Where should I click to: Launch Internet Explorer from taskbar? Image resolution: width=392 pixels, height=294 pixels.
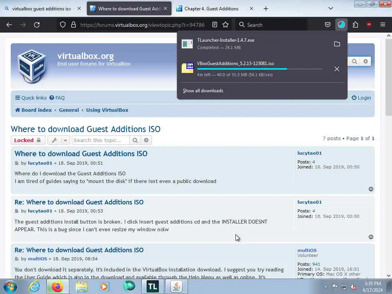click(x=34, y=286)
